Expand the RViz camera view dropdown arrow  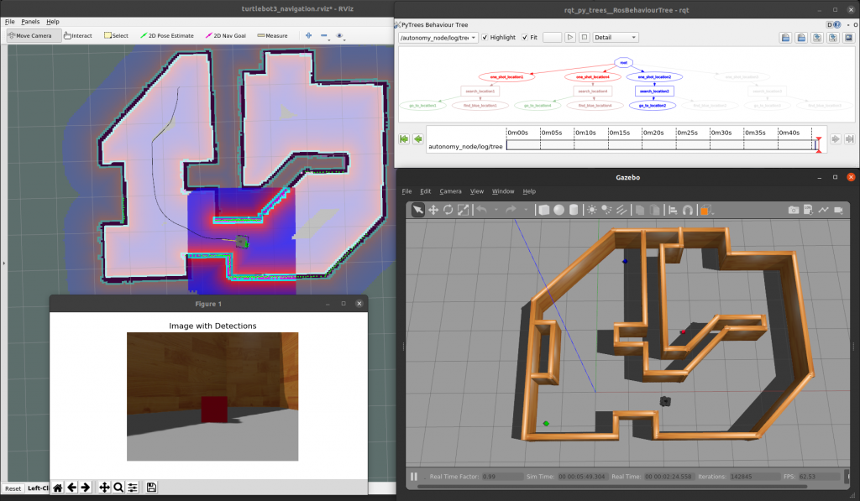point(343,39)
